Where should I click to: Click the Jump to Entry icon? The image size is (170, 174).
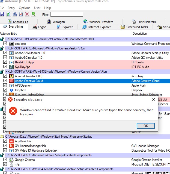tap(34, 14)
